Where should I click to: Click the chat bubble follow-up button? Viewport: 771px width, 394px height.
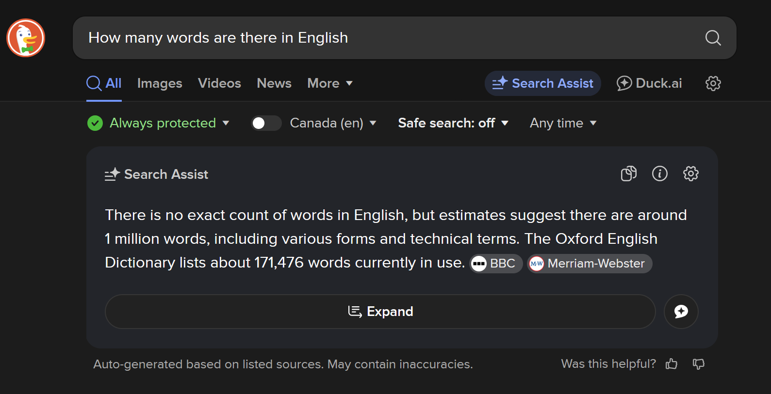click(681, 312)
